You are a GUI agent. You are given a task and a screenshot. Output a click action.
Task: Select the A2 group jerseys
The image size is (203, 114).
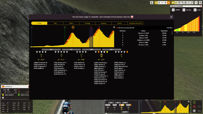point(61,52)
